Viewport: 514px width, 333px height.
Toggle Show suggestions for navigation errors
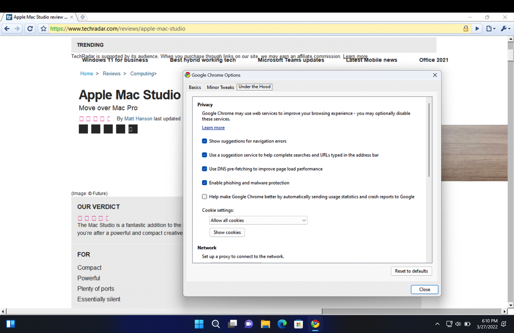(x=204, y=141)
